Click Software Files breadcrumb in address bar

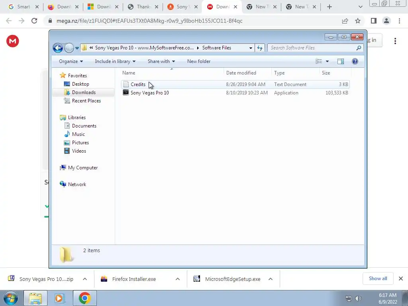(x=216, y=48)
